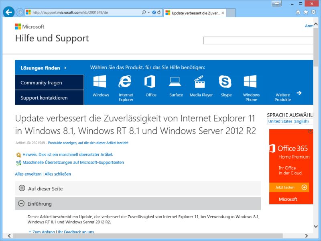This screenshot has width=321, height=241.
Task: Open 'Produkte anzeigen, auf die sich dieser Artikel bezieht'
Action: (x=88, y=143)
